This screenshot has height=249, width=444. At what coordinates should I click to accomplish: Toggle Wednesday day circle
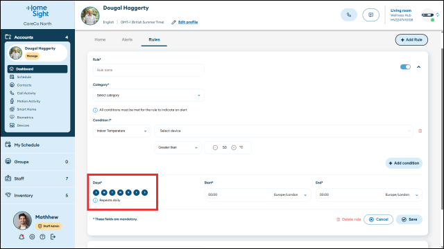point(120,192)
